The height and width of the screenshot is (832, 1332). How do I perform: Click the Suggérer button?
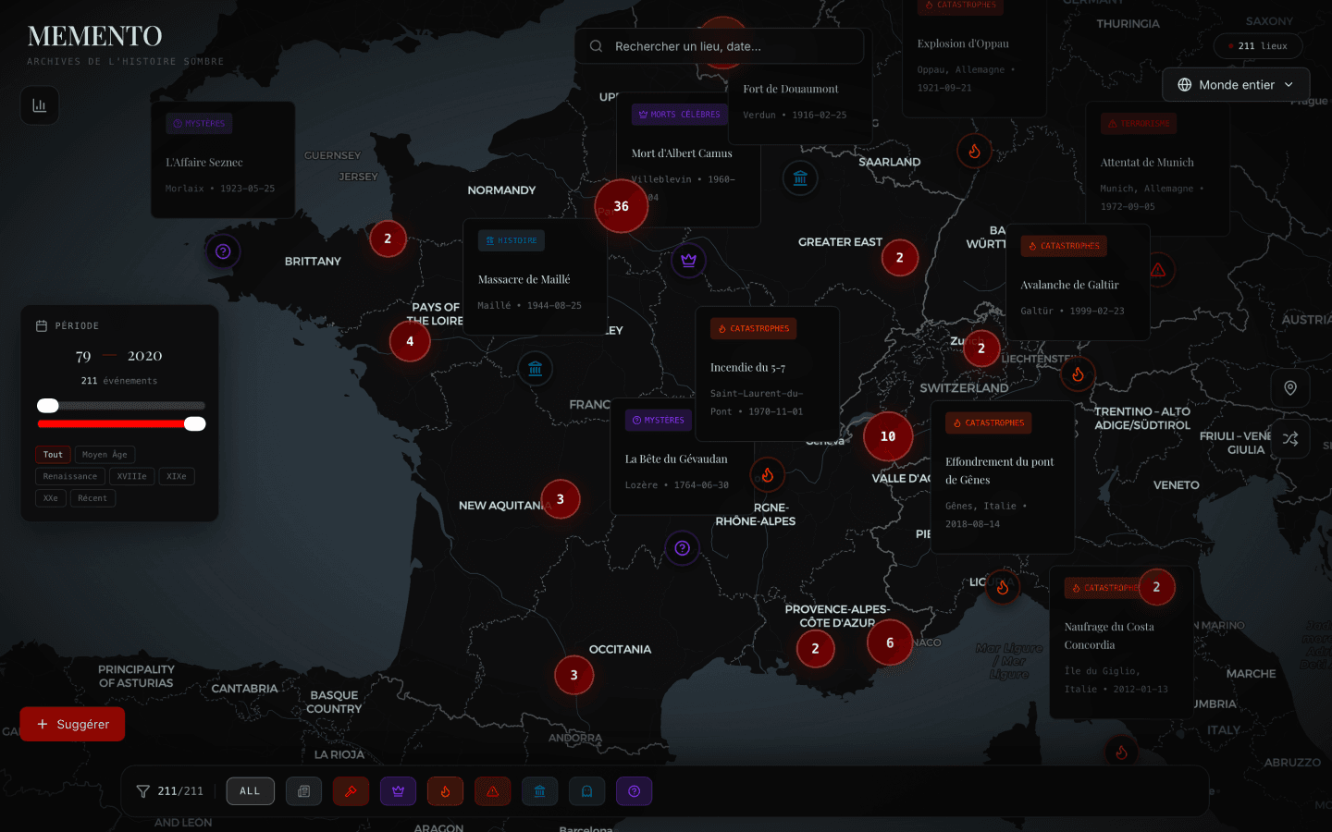pos(72,724)
